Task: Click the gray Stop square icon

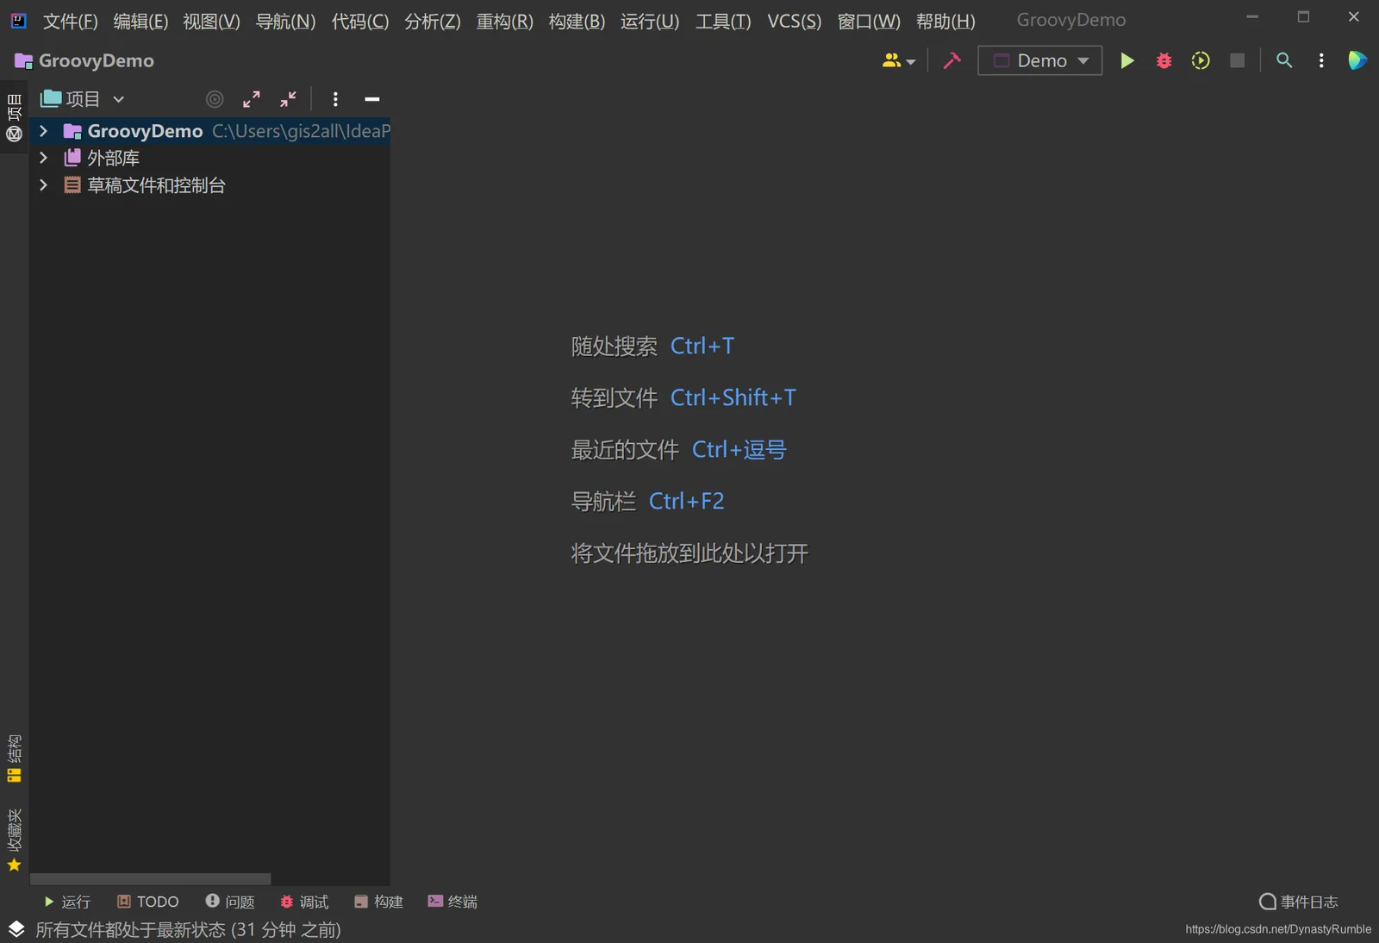Action: pyautogui.click(x=1237, y=60)
